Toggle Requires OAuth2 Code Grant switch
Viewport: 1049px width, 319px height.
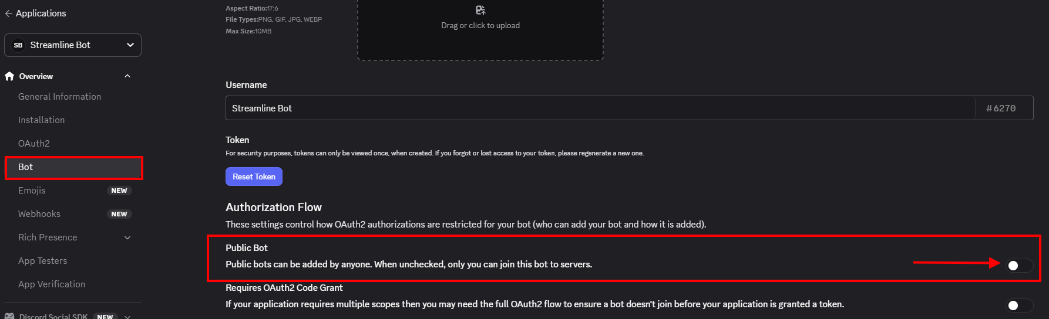point(1019,306)
